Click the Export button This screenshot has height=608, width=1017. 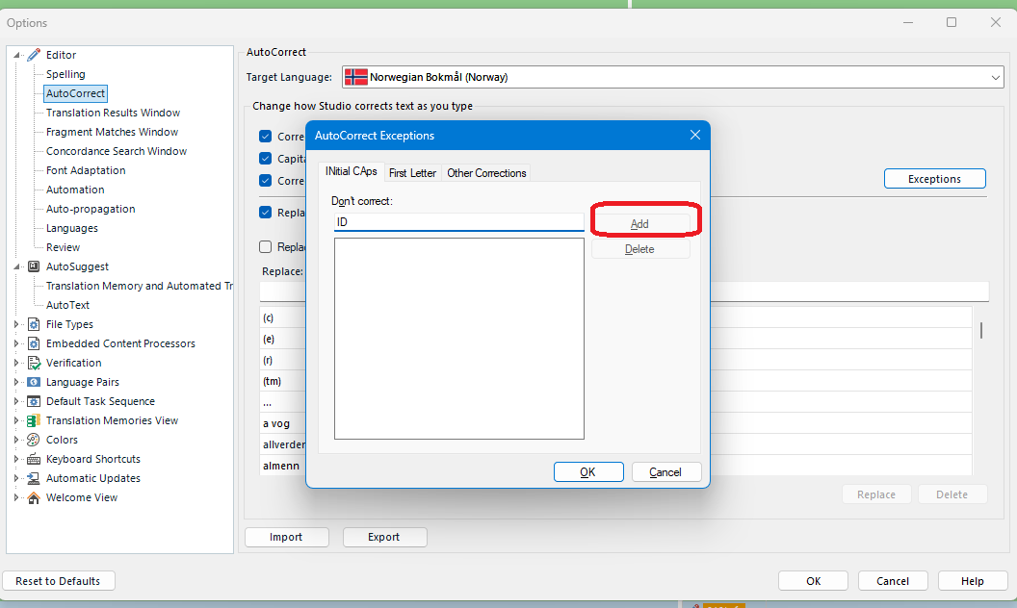click(384, 537)
